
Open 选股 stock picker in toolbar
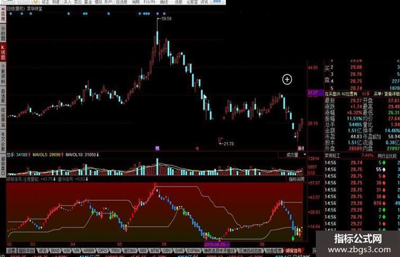(179, 2)
